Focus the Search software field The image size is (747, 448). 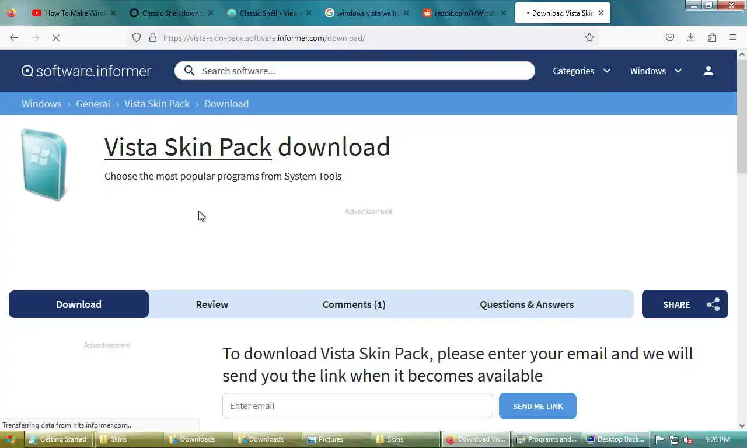pyautogui.click(x=355, y=71)
